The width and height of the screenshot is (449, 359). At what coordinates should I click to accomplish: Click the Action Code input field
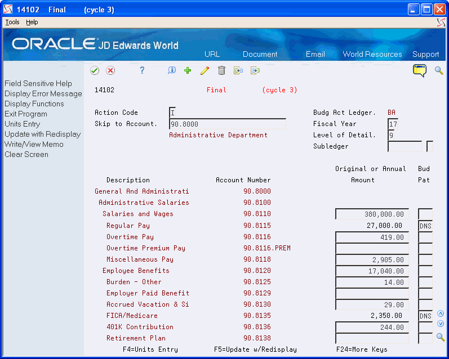click(172, 113)
